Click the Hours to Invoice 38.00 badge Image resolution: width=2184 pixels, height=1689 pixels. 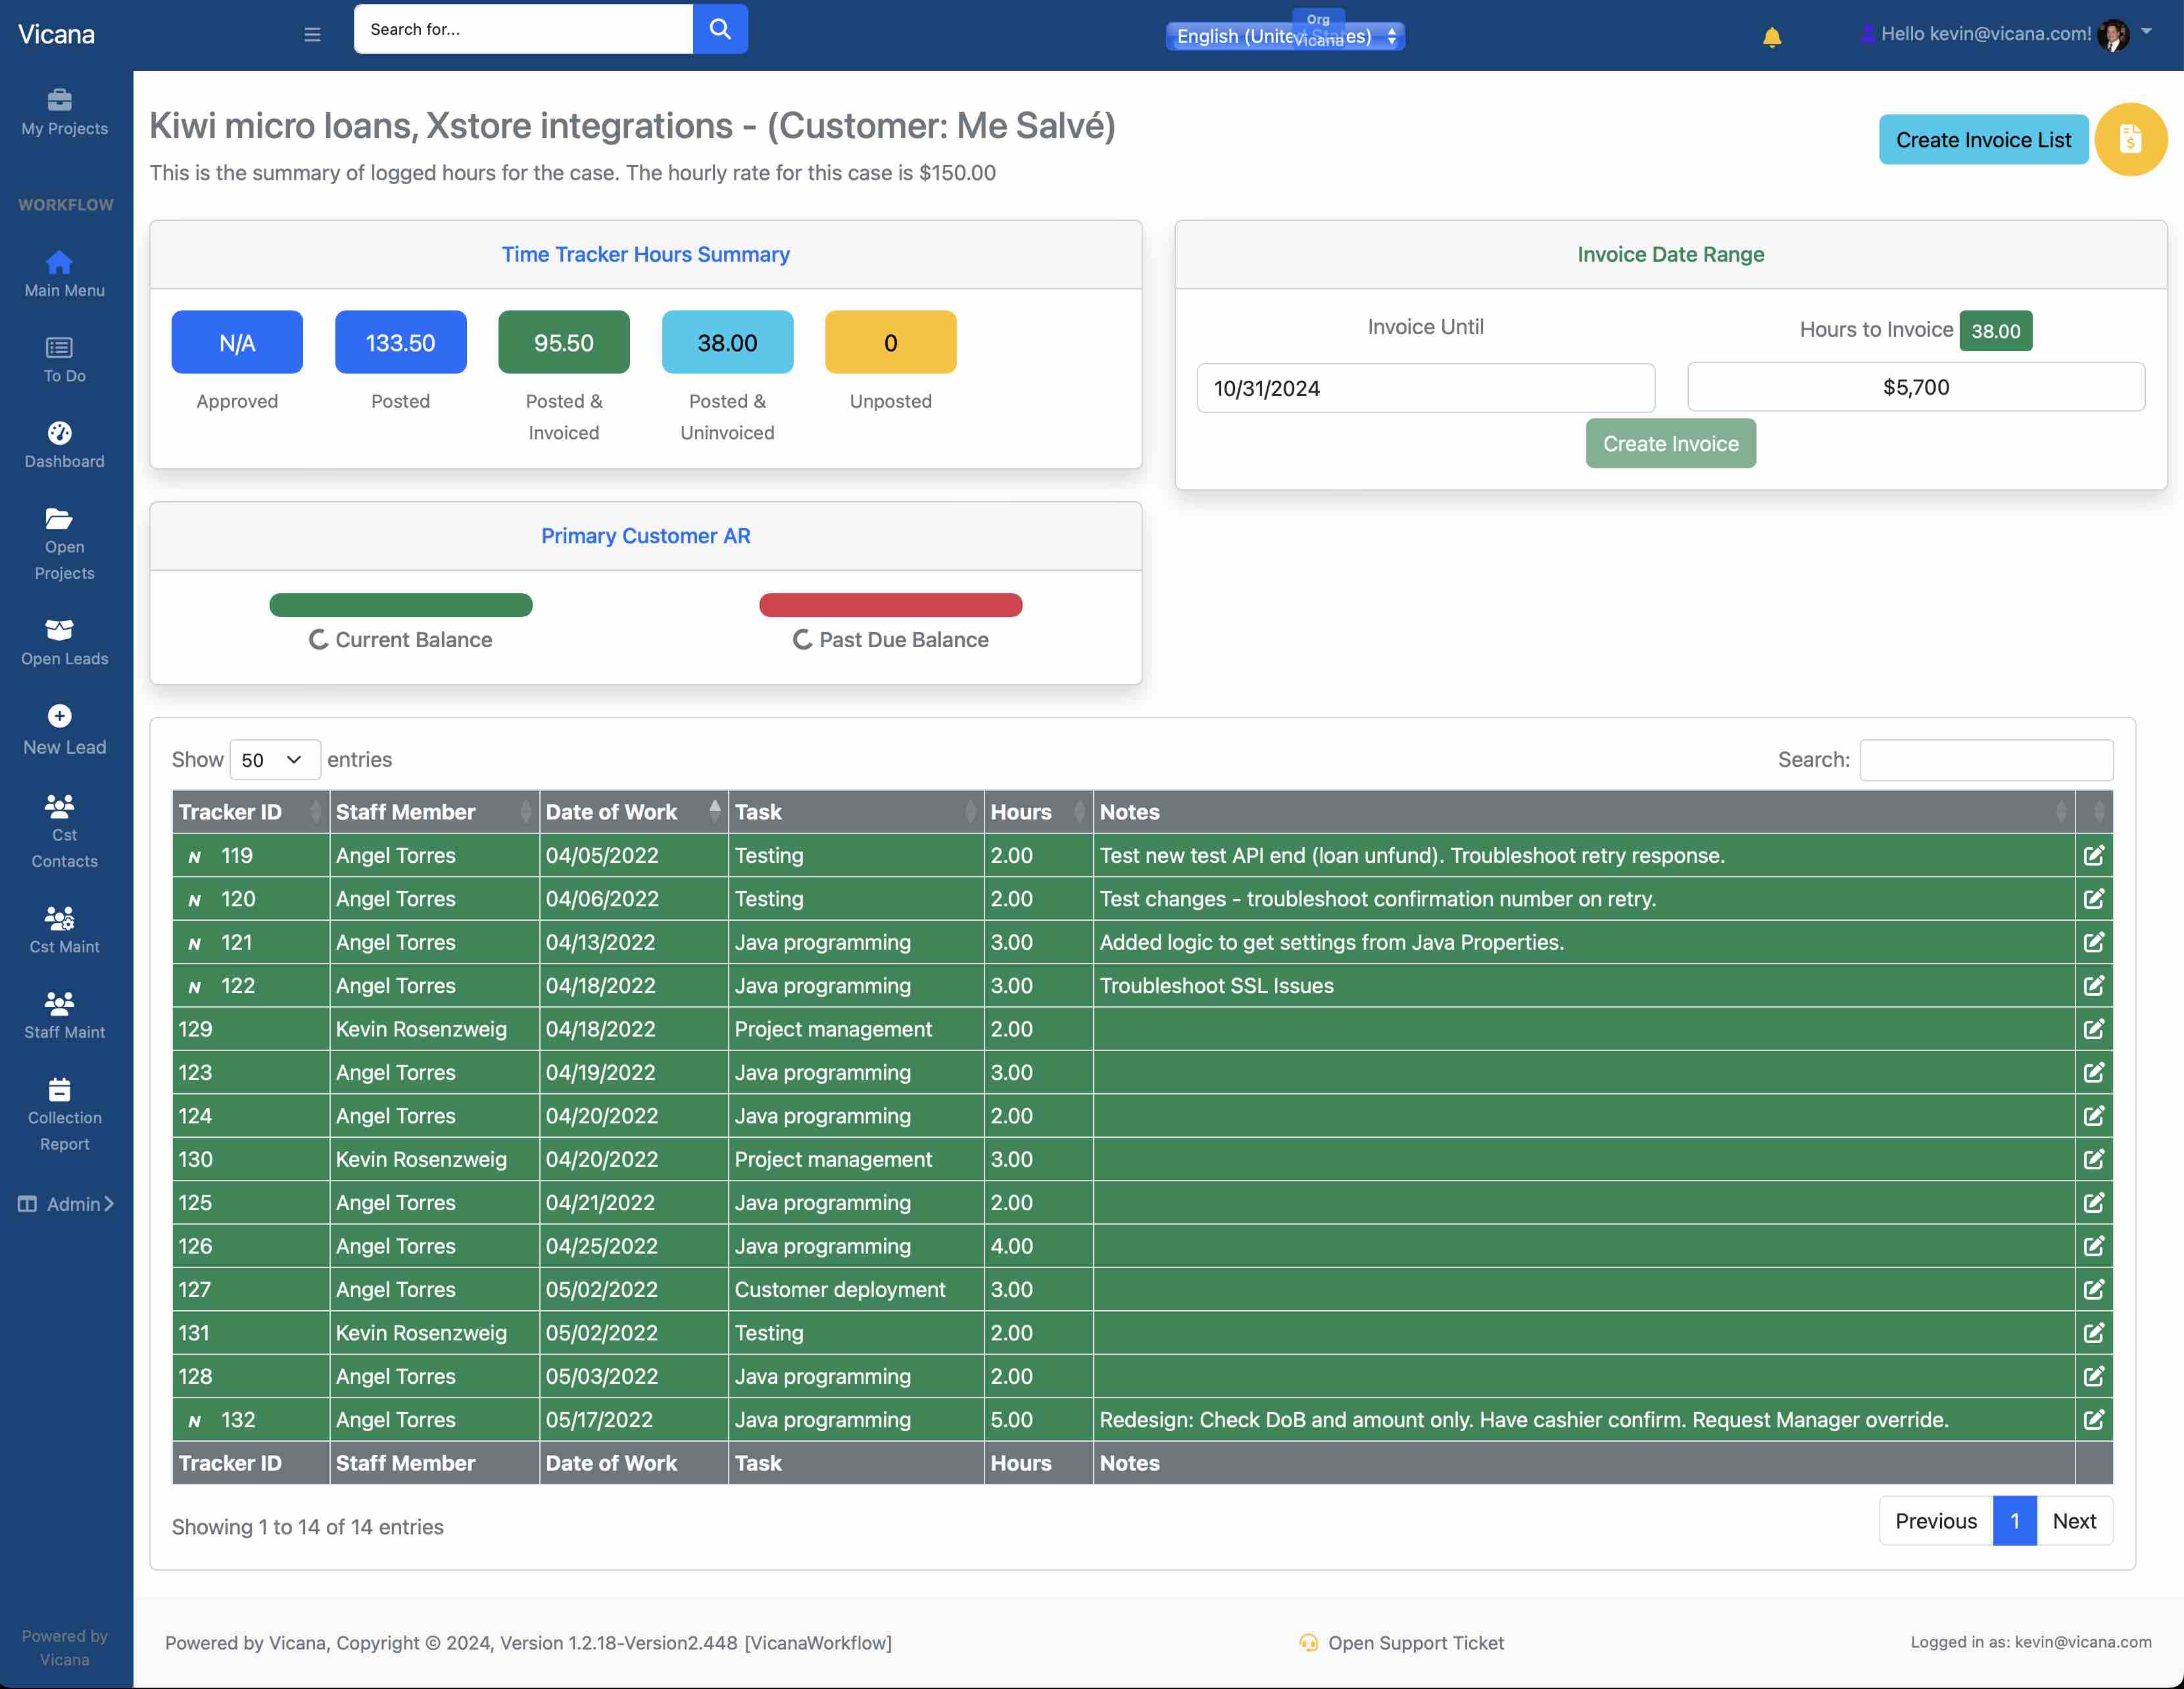[x=1995, y=331]
